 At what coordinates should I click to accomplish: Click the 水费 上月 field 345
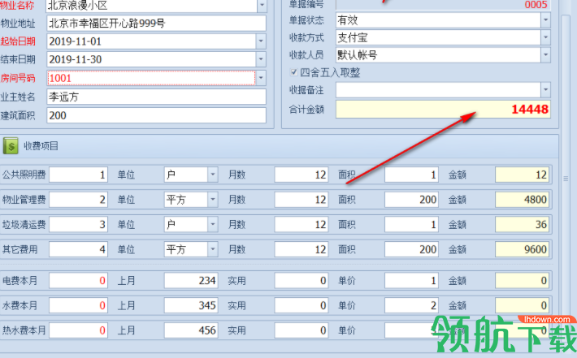click(191, 305)
